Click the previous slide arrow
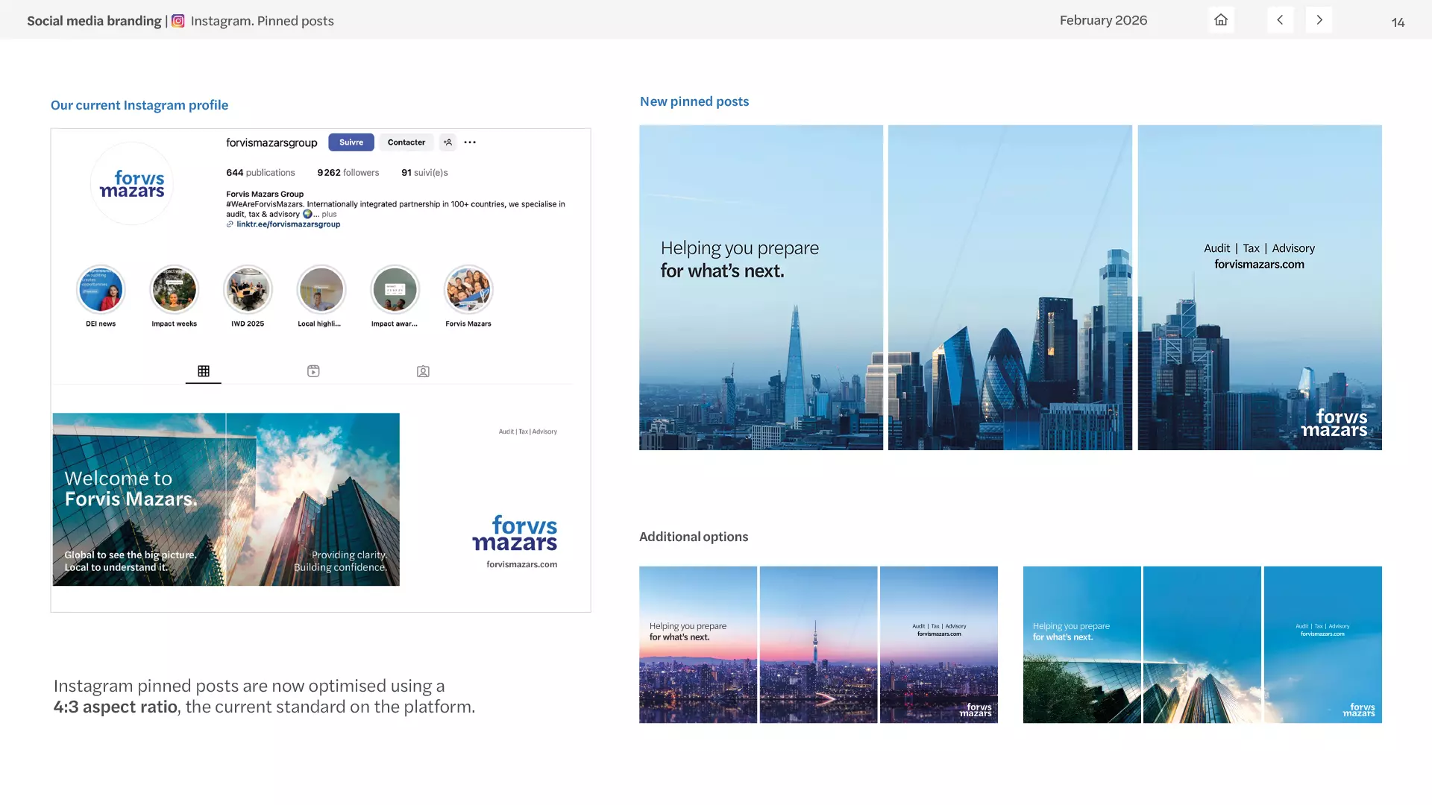 pyautogui.click(x=1280, y=19)
